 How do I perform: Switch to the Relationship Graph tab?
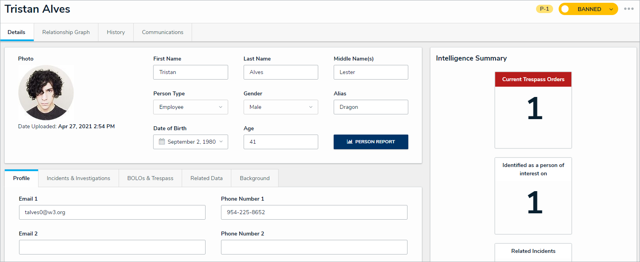(66, 32)
